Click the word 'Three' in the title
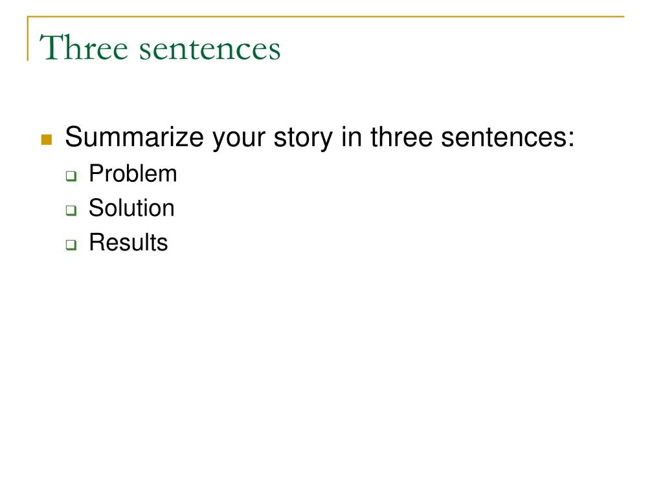This screenshot has width=663, height=497. pyautogui.click(x=84, y=47)
